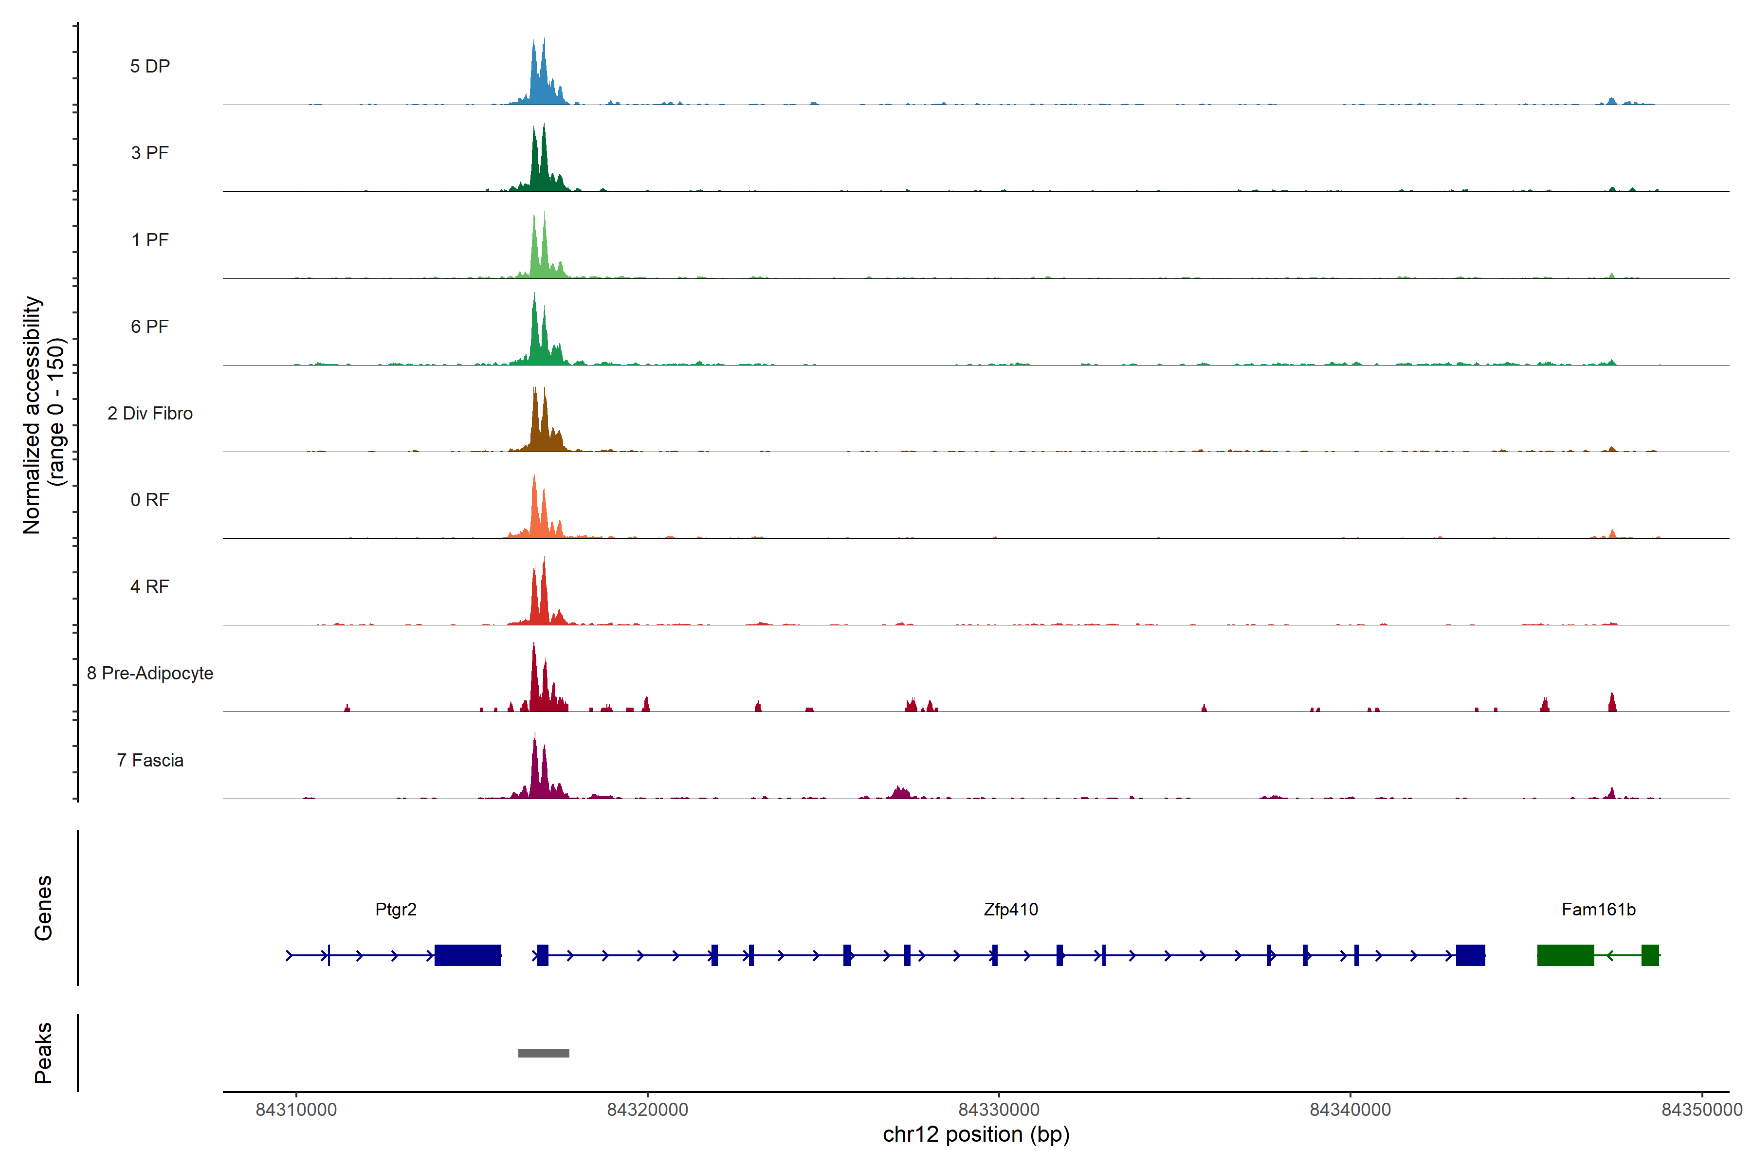Screen dimensions: 1752x1168
Task: Click the 5 DP track label
Action: click(150, 66)
